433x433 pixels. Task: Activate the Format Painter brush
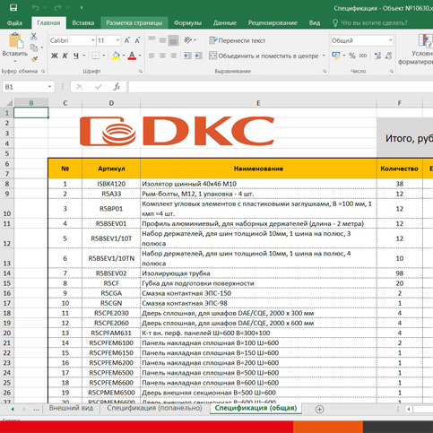coord(34,59)
